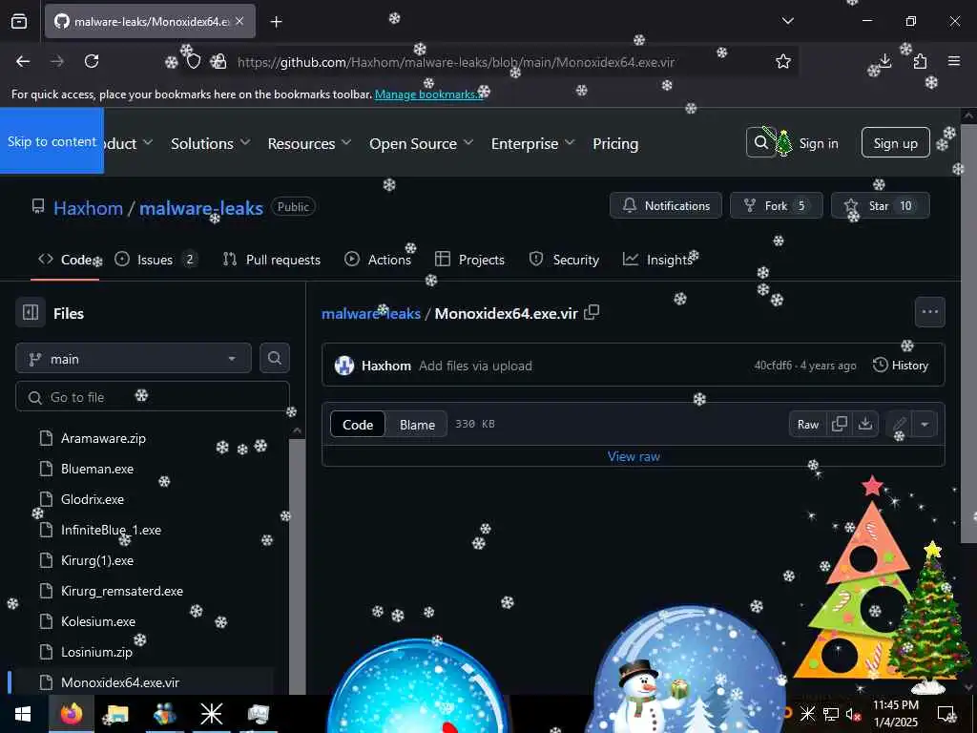Screen dimensions: 977x733
Task: Click the tracking protection shield icon
Action: click(194, 62)
